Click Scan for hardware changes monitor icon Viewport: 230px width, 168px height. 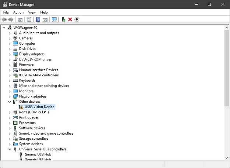(x=54, y=19)
